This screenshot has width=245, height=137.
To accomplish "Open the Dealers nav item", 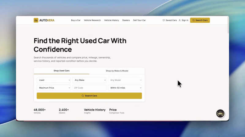I will coord(126,20).
